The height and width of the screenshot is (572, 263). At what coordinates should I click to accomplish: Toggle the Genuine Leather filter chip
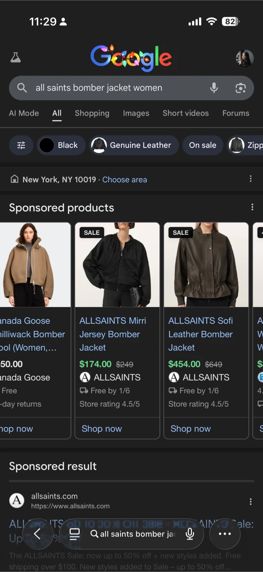[x=131, y=145]
